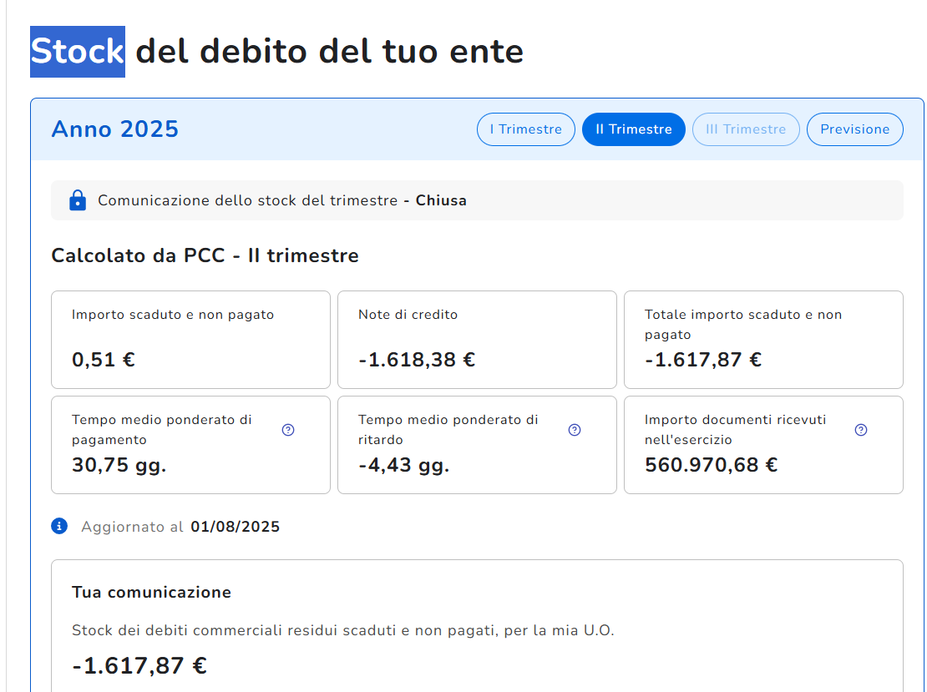Open help for Importo documenti ricevuti nell'esercizio

pyautogui.click(x=861, y=430)
